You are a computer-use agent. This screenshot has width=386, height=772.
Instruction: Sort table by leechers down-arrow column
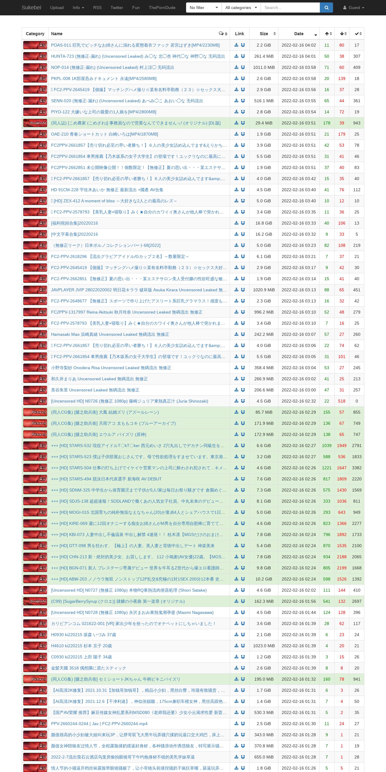[x=342, y=34]
